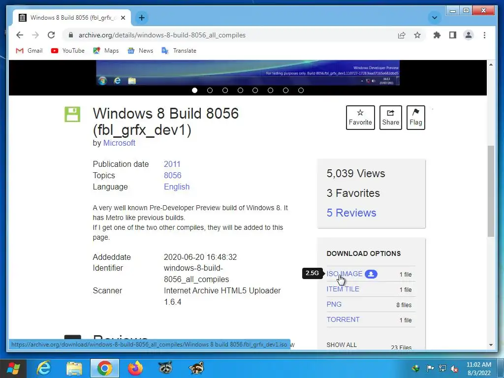Download the TORRENT file
This screenshot has height=378, width=504.
tap(343, 319)
